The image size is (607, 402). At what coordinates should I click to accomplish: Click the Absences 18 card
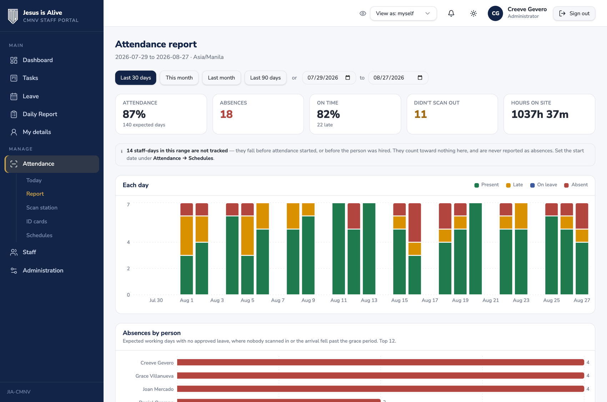pos(258,114)
